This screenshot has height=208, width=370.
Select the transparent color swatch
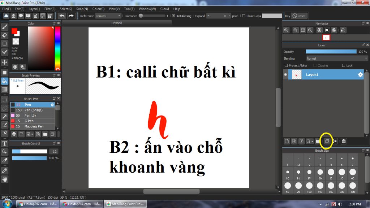16,42
